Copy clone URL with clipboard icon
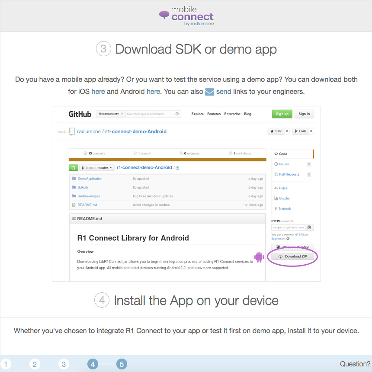The width and height of the screenshot is (372, 372). tap(309, 228)
